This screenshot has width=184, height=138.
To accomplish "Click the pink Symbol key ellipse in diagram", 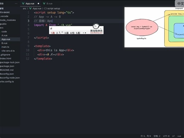I will point(142,27).
